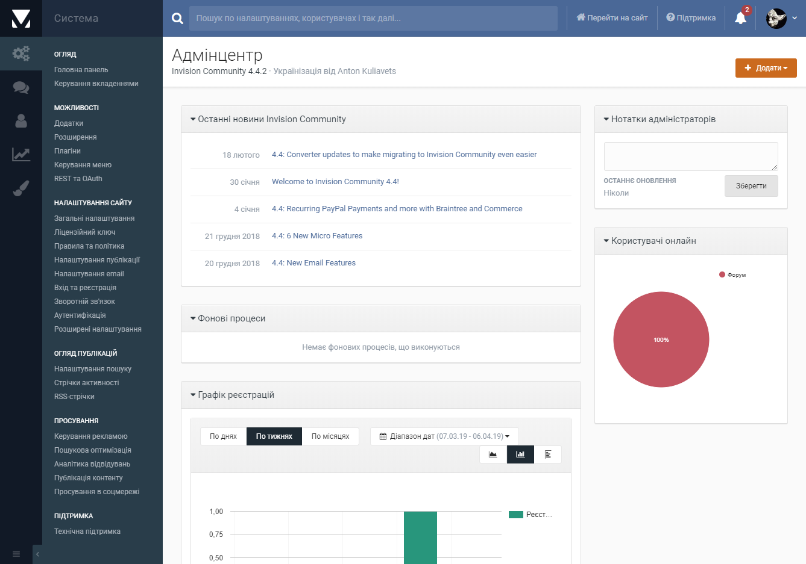The image size is (806, 564).
Task: Open 'Пошукова оптимізація' menu item
Action: click(93, 450)
